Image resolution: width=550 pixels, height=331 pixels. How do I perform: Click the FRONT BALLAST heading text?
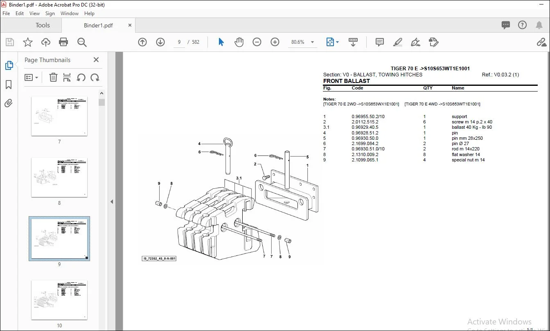coord(346,81)
